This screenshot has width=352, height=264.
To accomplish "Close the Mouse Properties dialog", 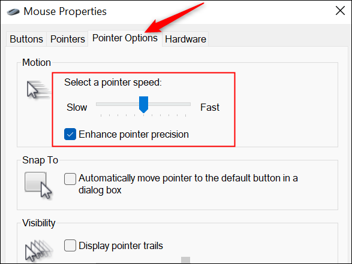I will coord(340,11).
